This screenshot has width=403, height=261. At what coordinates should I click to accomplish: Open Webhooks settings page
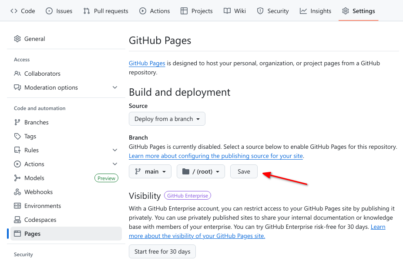point(66,192)
